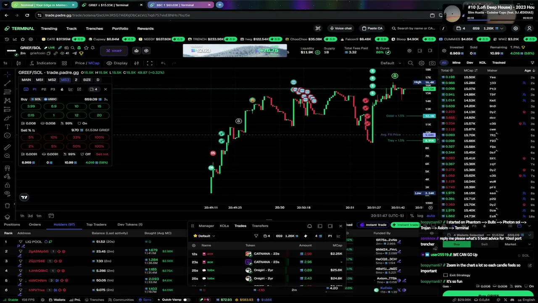
Task: Open the 1s timeframe selector
Action: (5, 63)
